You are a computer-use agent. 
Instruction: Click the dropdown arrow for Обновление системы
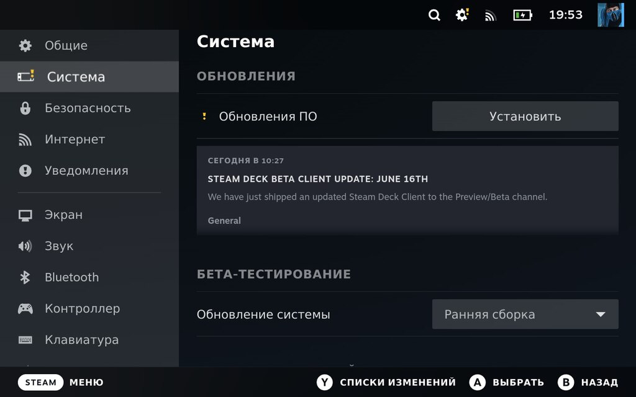click(601, 314)
